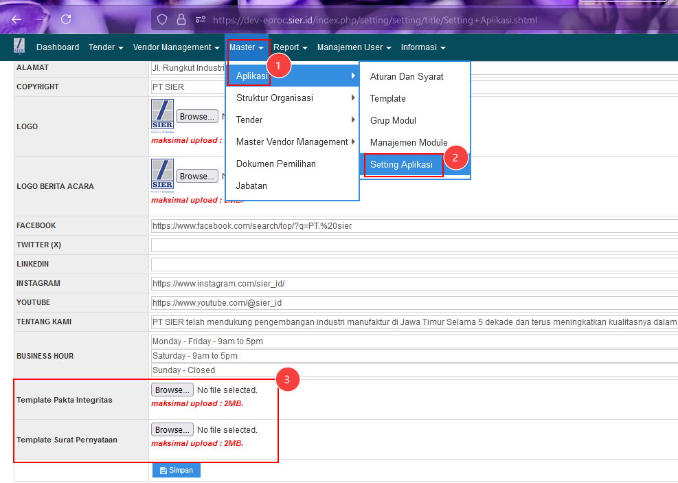Screen dimensions: 678x483
Task: Select Setting Aplikasi from the submenu
Action: [402, 165]
